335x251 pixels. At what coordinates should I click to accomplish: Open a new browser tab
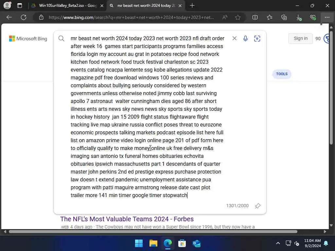pos(192,6)
